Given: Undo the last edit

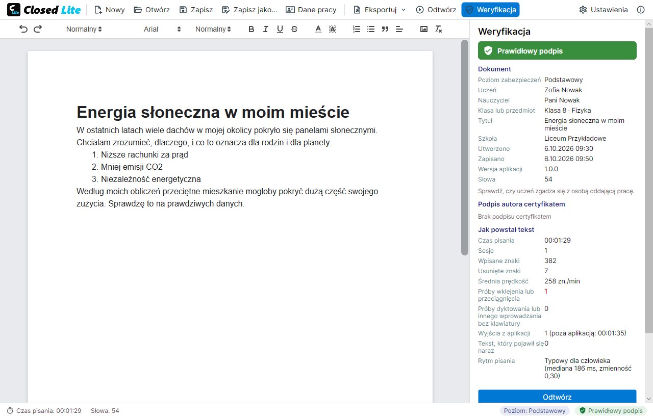Looking at the screenshot, I should coord(23,29).
